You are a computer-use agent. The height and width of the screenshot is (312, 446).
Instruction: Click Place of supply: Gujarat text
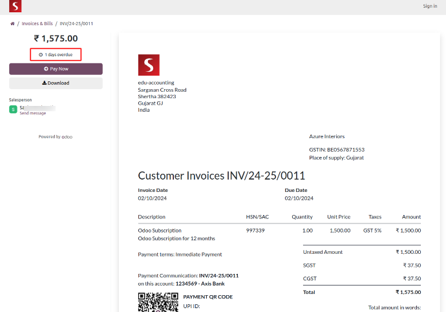[336, 158]
